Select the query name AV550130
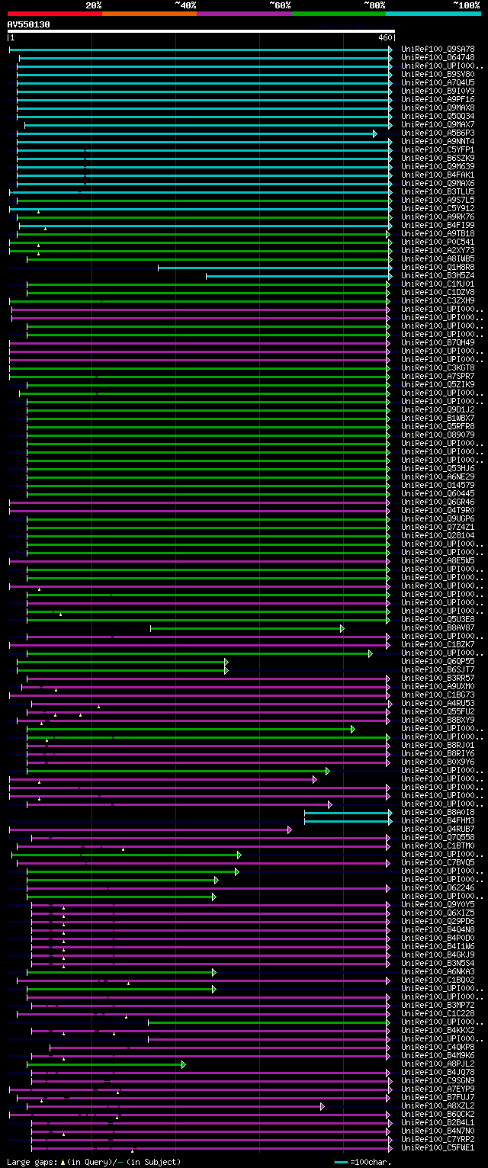The height and width of the screenshot is (1168, 488). tap(29, 24)
